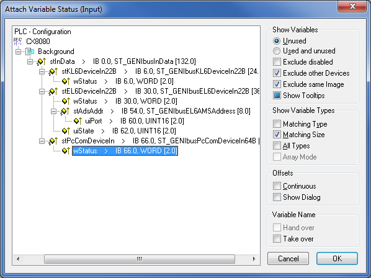The image size is (371, 278).
Task: Click the wStatus IB 66.0 variable icon
Action: 66,151
